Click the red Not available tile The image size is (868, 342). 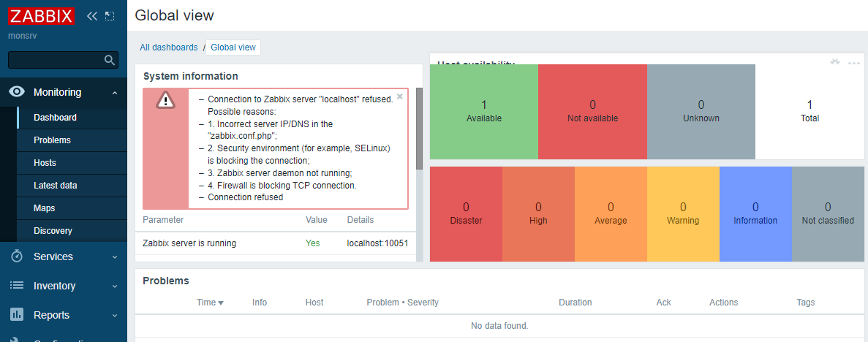[592, 111]
